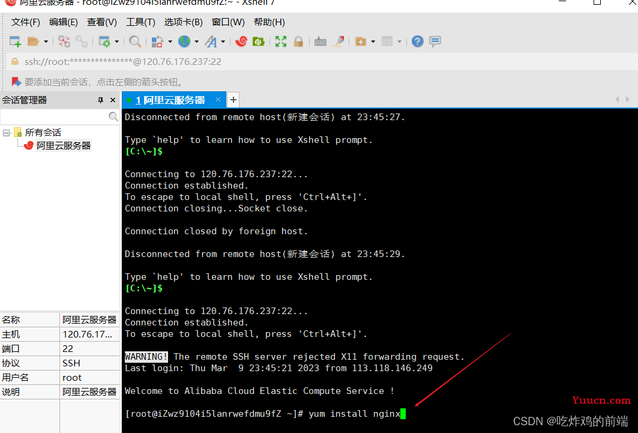Click the Highlight marker pen icon
Viewport: 638px width, 433px height.
(x=338, y=41)
